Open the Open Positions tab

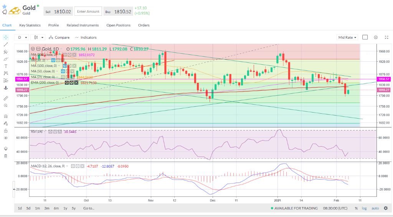[x=118, y=25]
